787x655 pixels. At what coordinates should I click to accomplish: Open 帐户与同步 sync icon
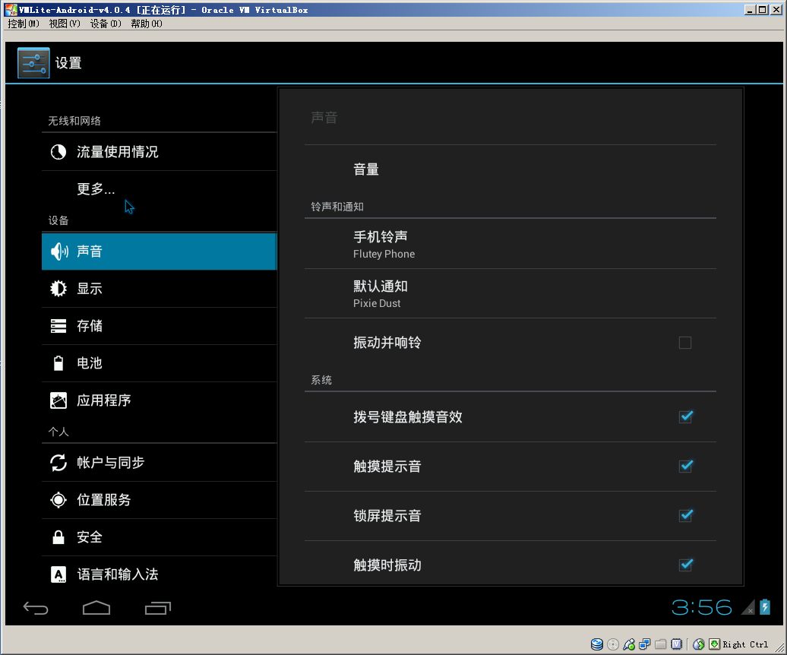pyautogui.click(x=58, y=462)
